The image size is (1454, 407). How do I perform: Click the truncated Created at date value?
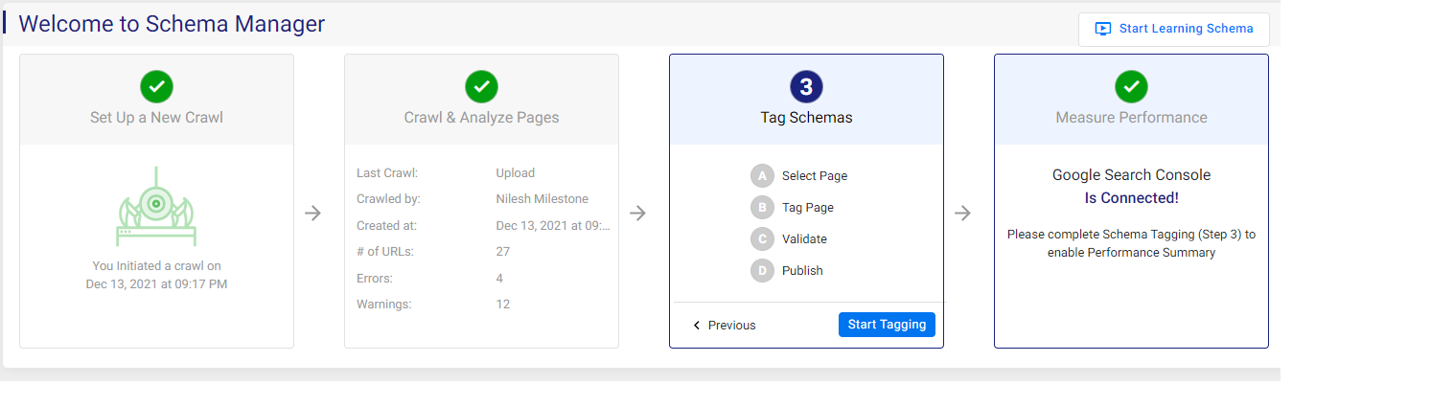[x=552, y=226]
